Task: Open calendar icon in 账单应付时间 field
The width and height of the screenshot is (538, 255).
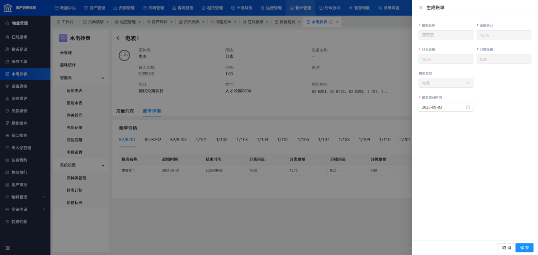Action: pos(468,107)
